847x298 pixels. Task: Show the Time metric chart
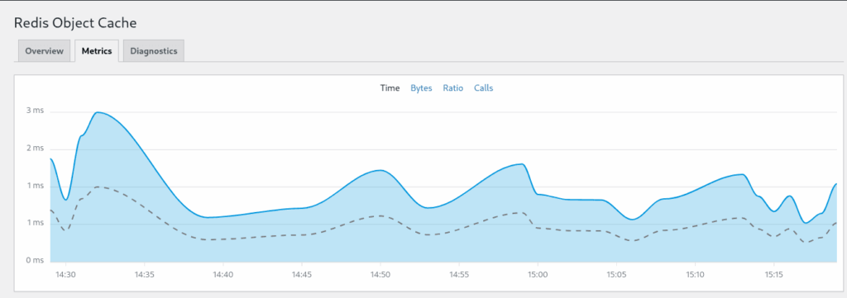coord(390,88)
